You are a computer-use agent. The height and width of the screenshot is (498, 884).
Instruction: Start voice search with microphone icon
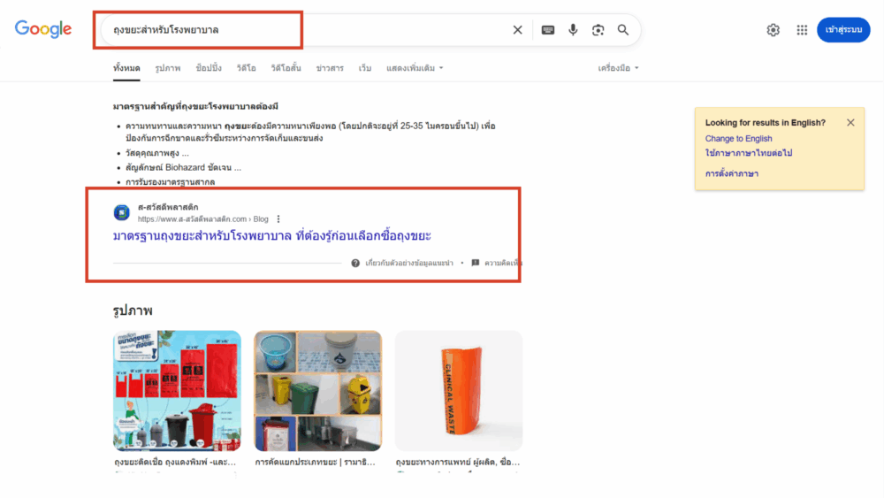click(573, 30)
